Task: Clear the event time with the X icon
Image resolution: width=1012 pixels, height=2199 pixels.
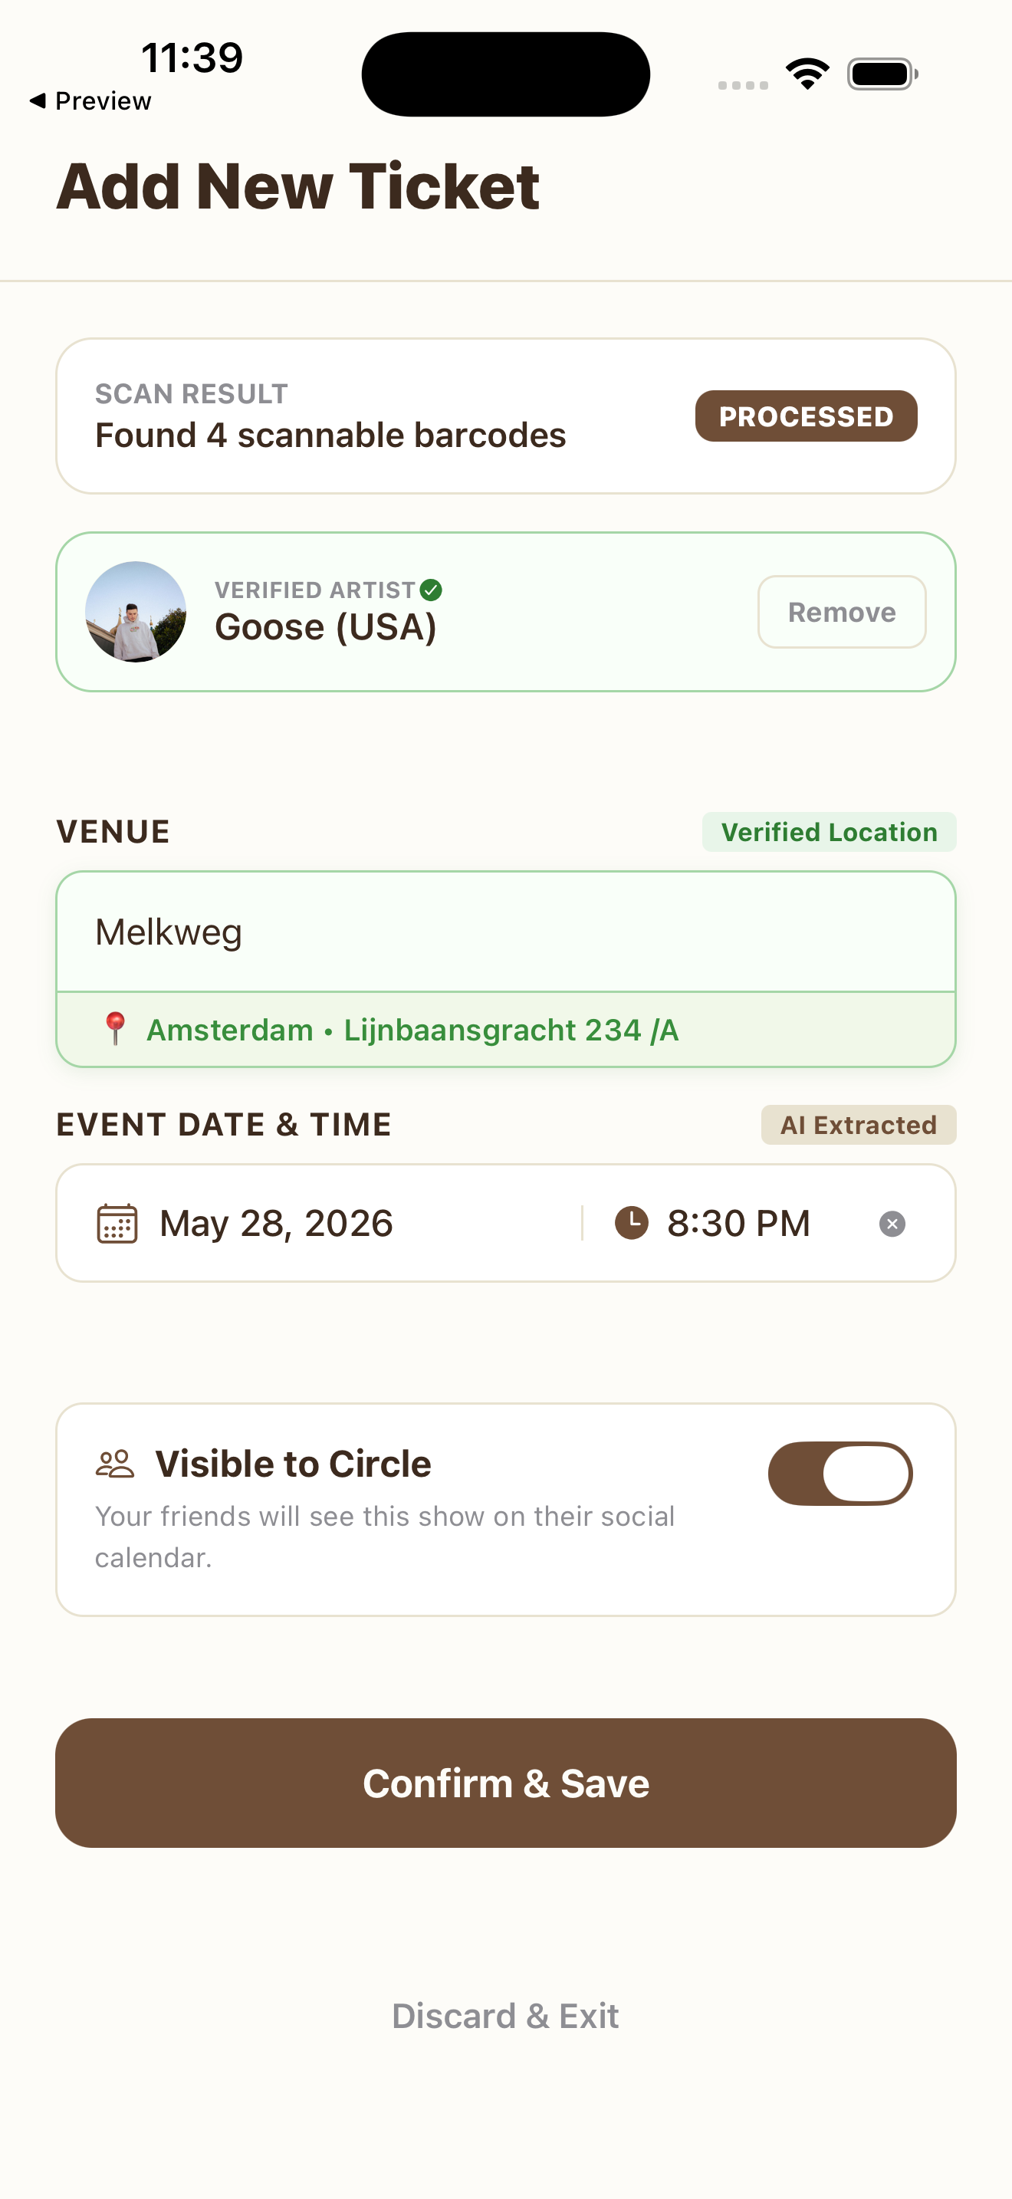Action: pos(892,1224)
